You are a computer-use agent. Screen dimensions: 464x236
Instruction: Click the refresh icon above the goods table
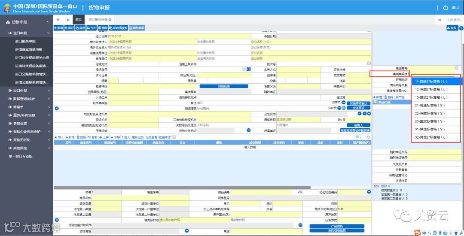368,137
